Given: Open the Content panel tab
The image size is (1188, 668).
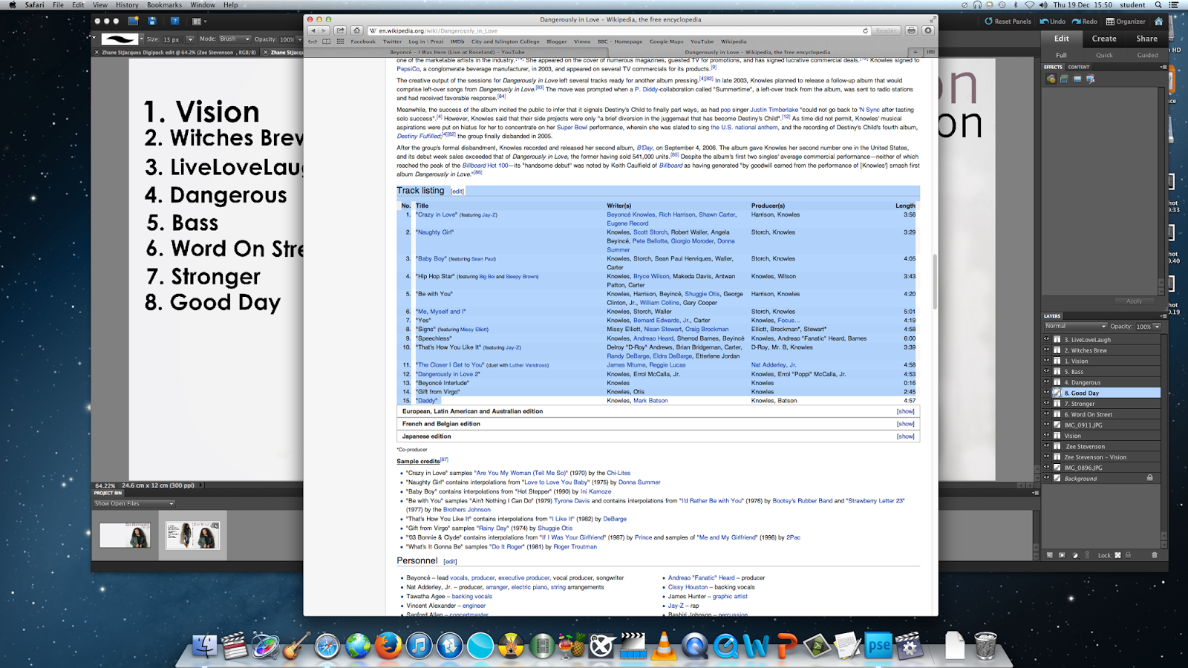Looking at the screenshot, I should [x=1078, y=67].
